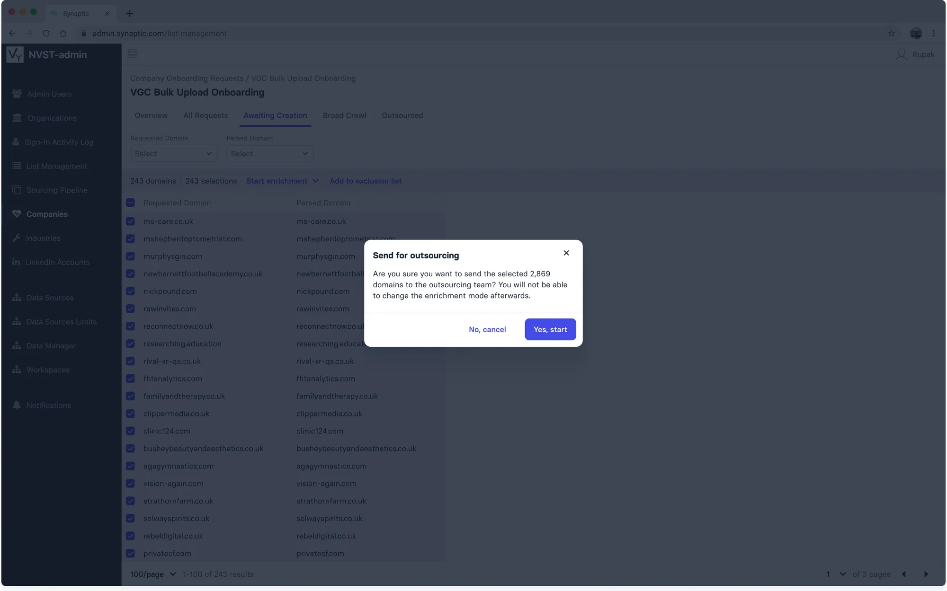Open new browser tab
Screen dimensions: 947x591
click(129, 13)
